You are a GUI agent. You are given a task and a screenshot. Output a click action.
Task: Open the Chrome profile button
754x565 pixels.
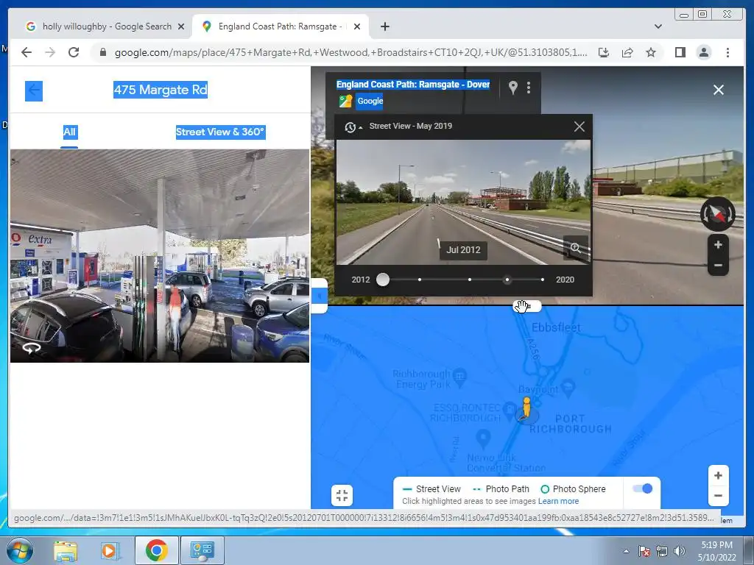click(x=703, y=52)
